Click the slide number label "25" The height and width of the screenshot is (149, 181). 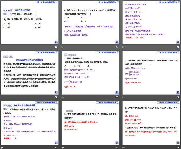(x=56, y=147)
